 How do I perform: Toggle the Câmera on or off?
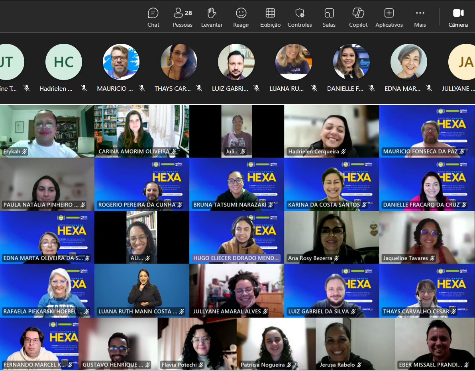tap(458, 18)
